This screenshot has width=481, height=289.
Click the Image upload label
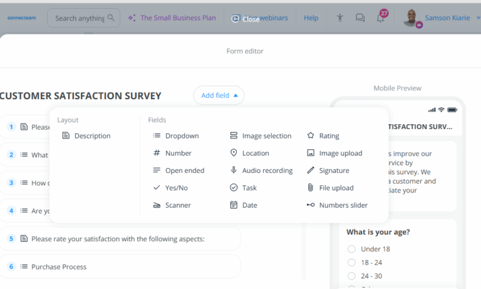[x=341, y=153]
